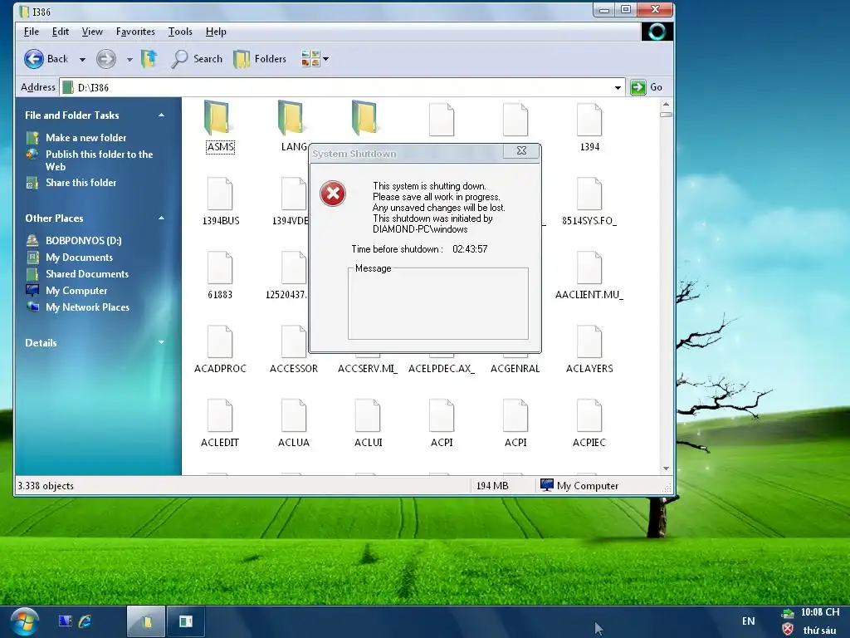Open the View menu
This screenshot has width=850, height=638.
pyautogui.click(x=92, y=32)
